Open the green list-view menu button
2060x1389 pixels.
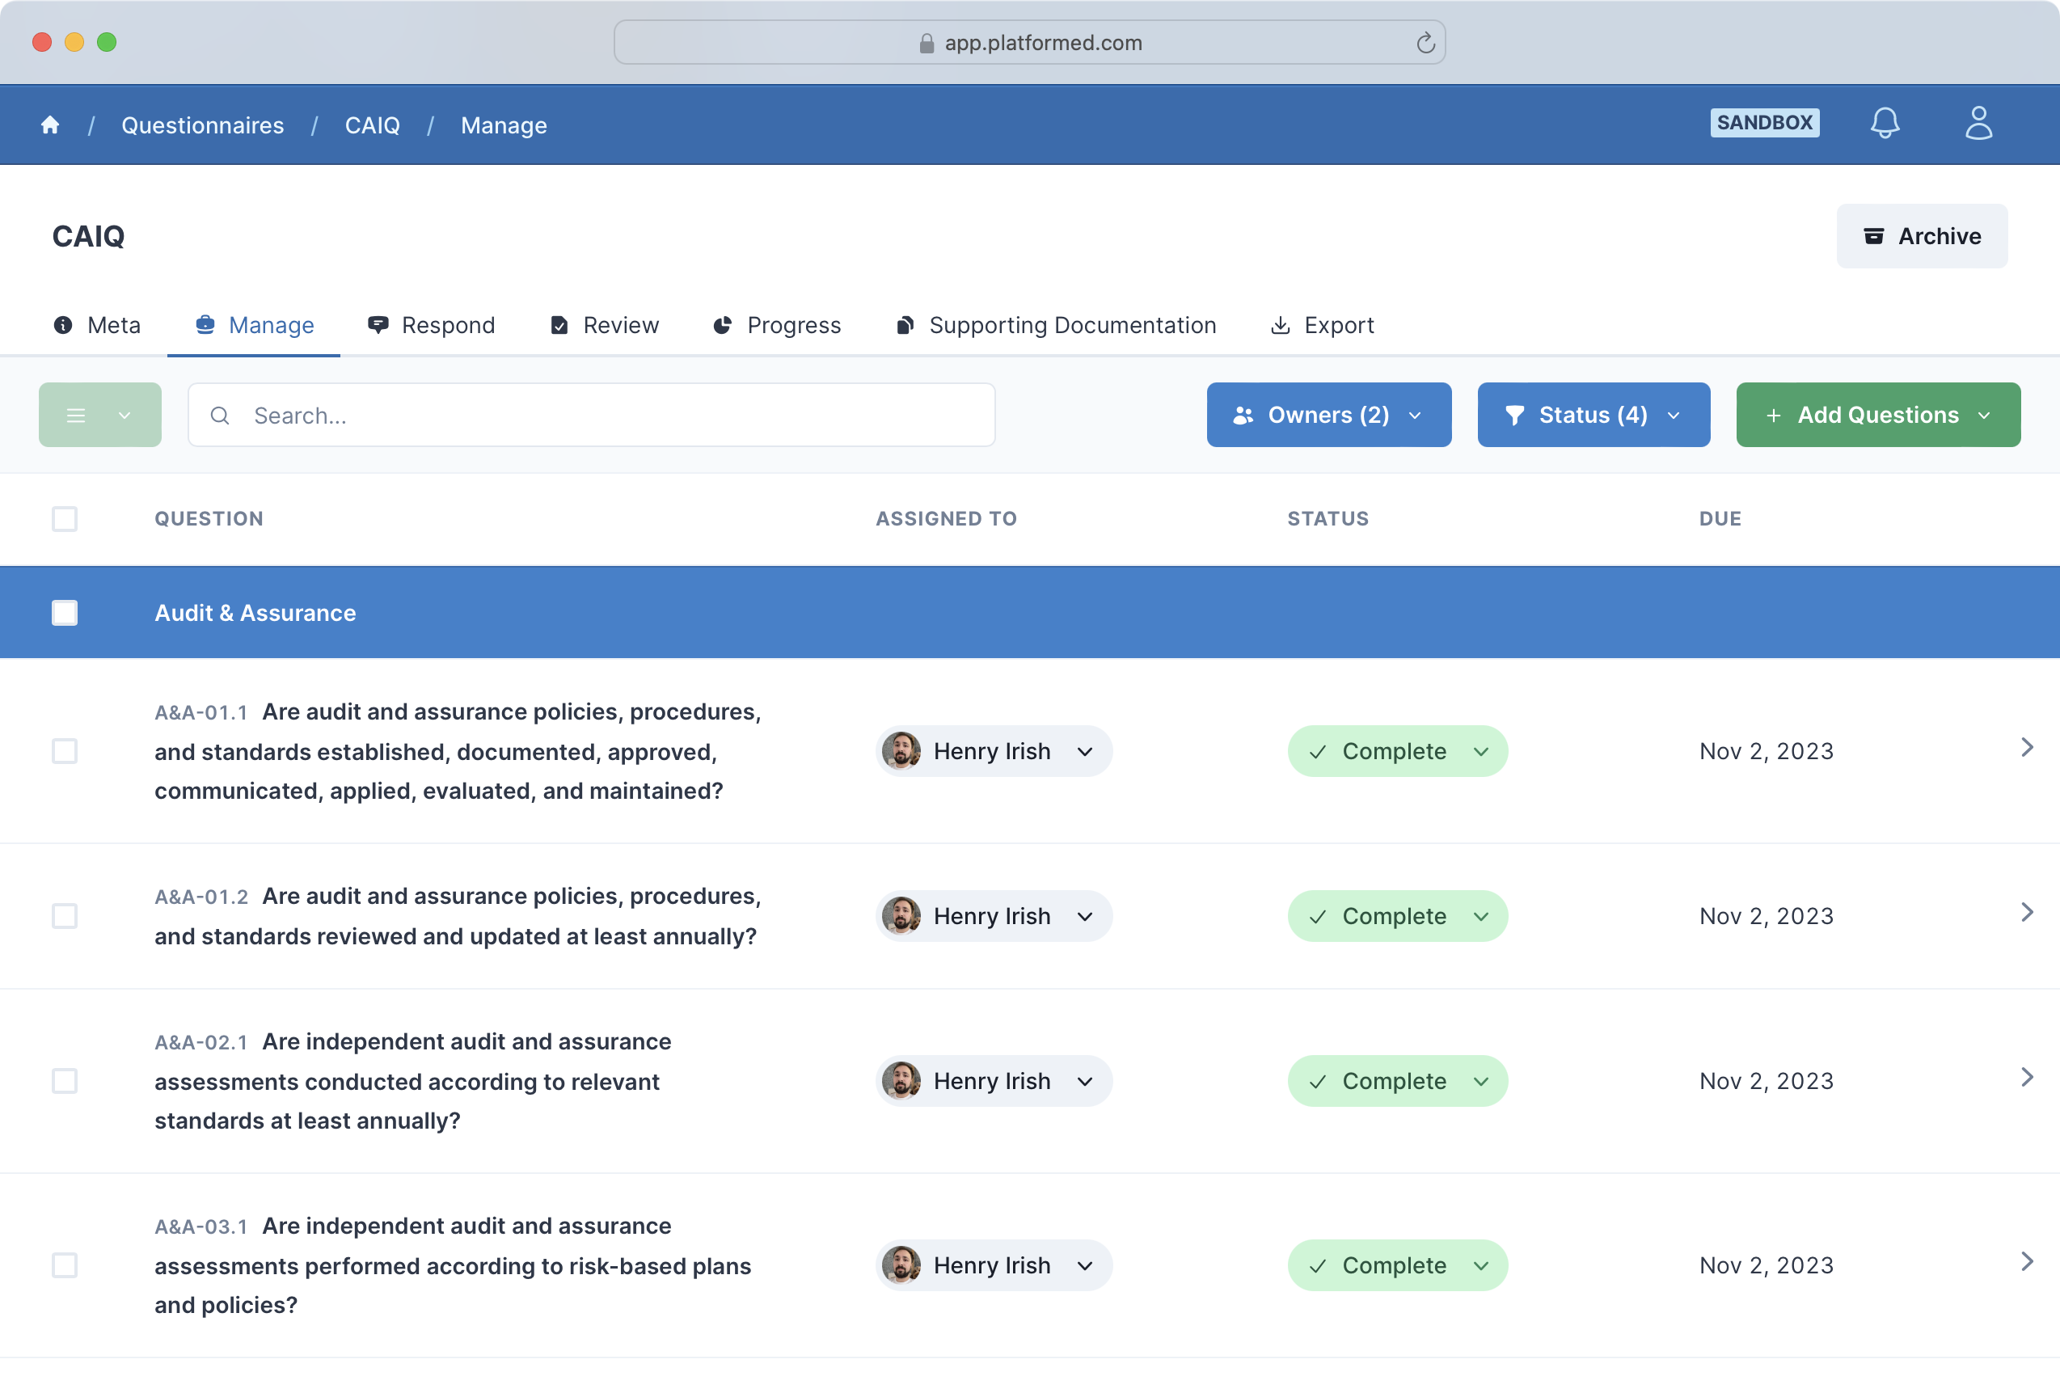100,416
